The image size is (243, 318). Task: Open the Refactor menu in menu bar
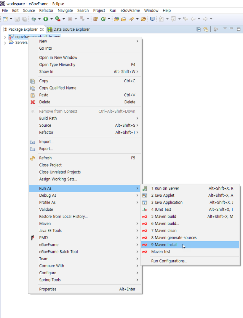(46, 10)
